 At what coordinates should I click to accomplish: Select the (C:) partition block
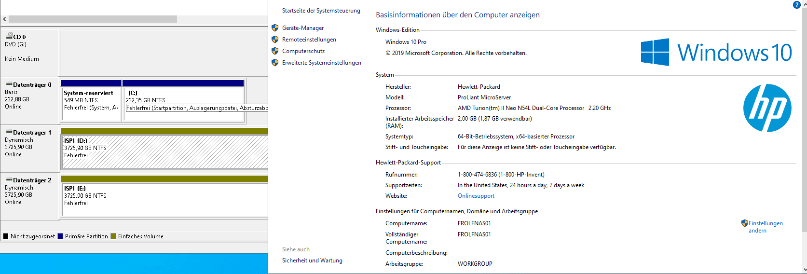183,100
